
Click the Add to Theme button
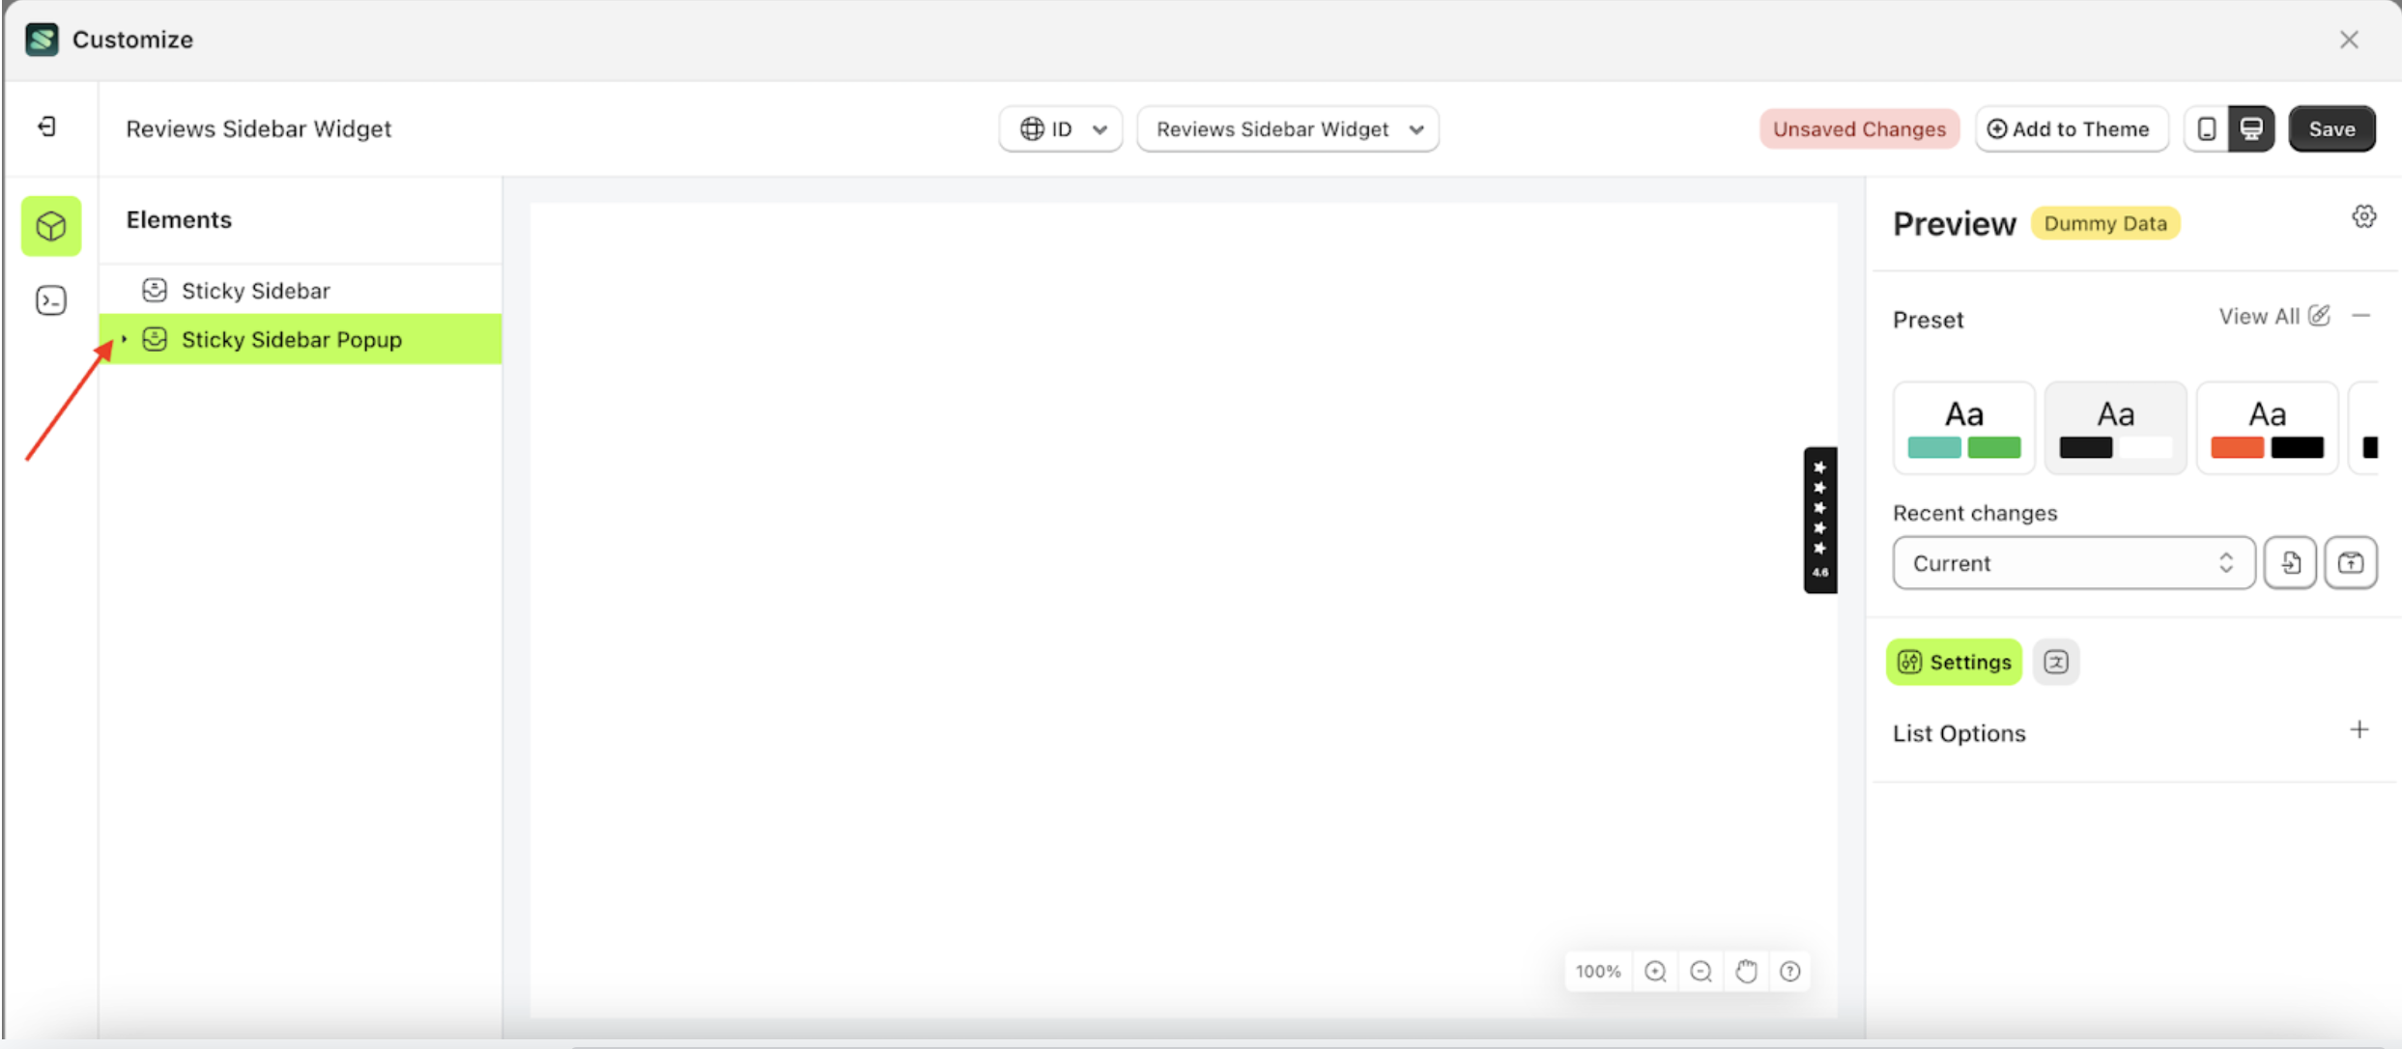pos(2072,128)
